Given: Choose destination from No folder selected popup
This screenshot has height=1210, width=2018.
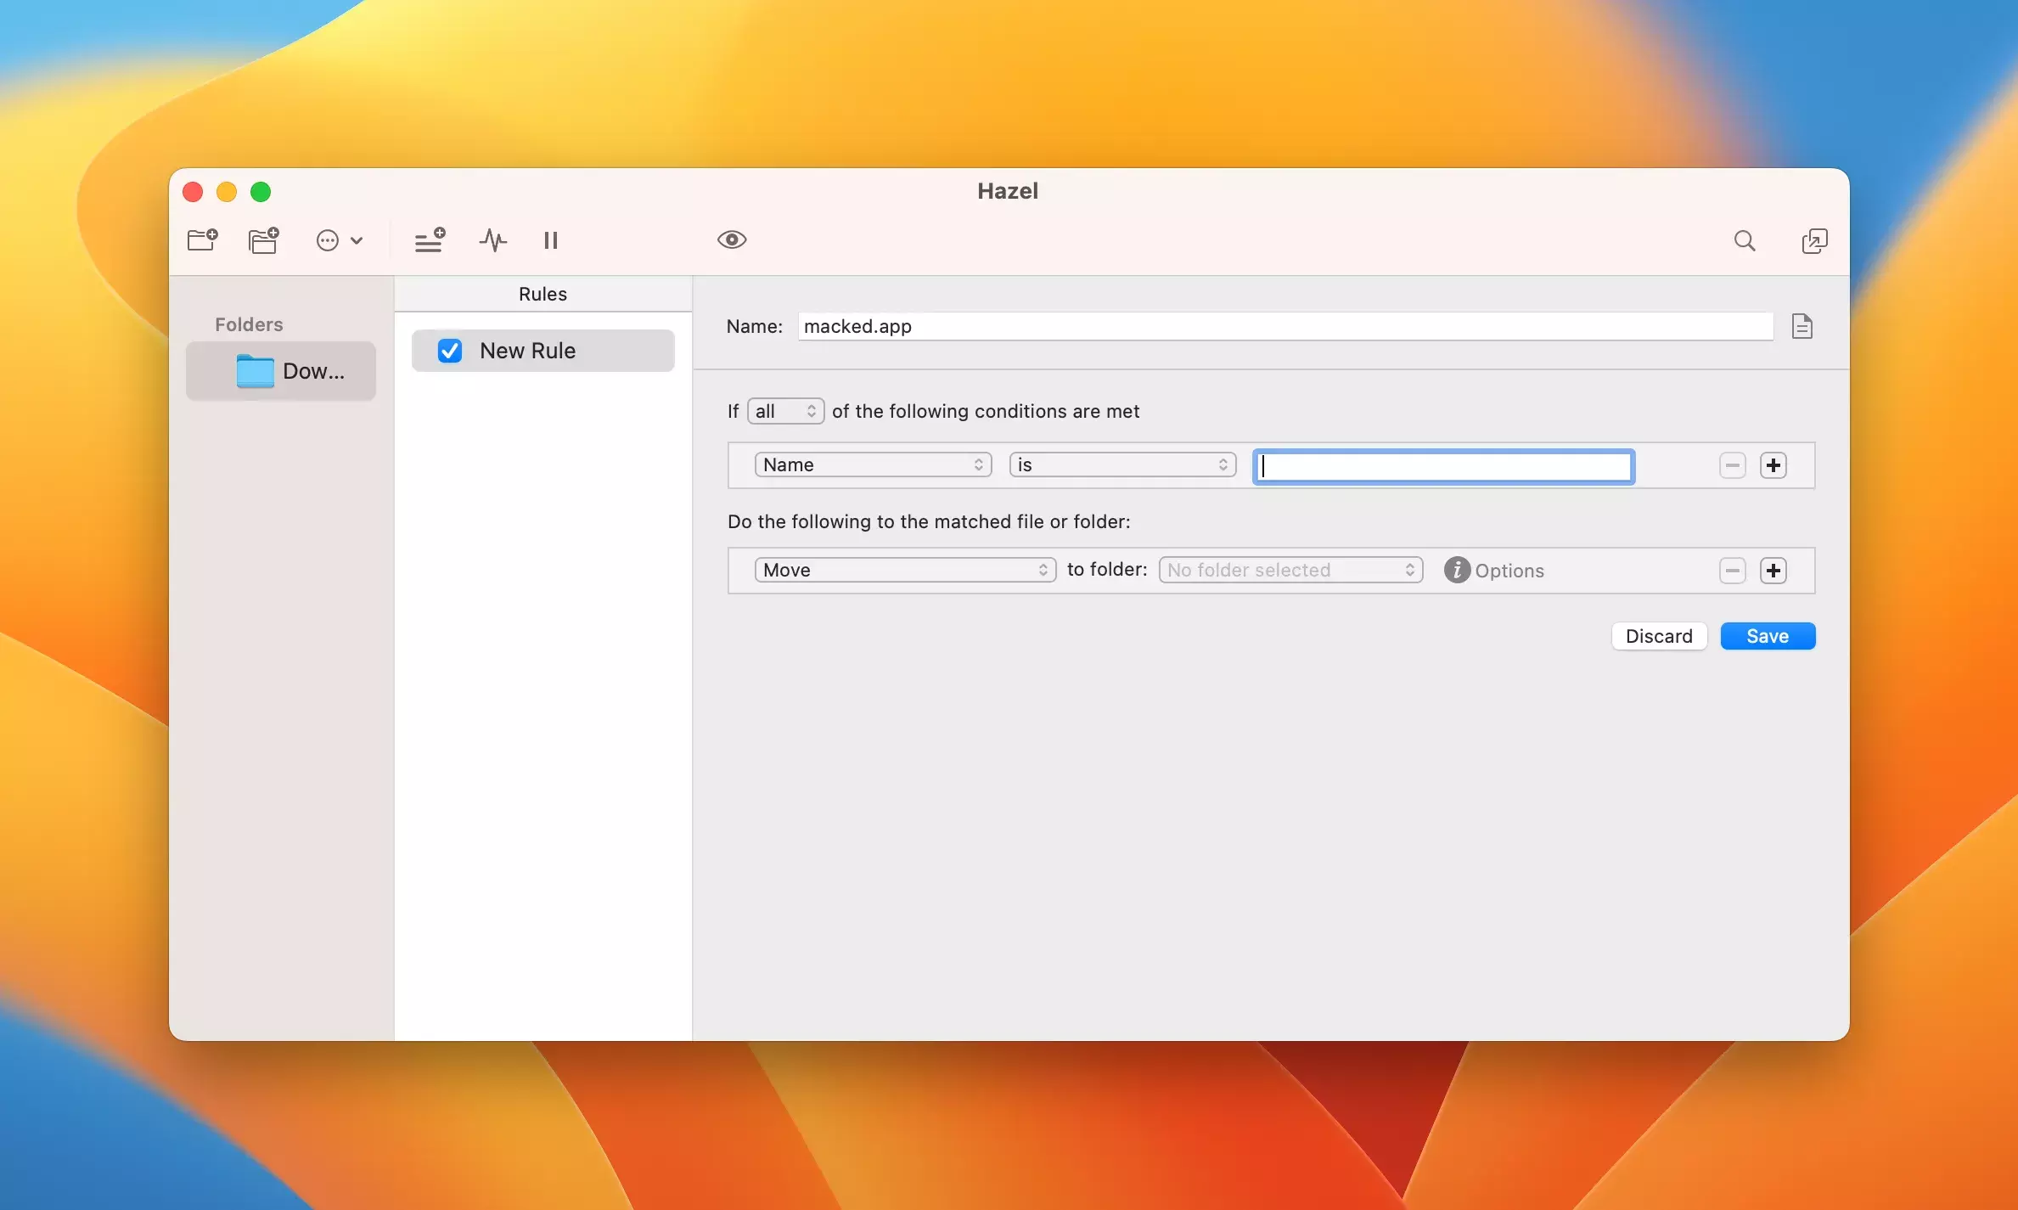Looking at the screenshot, I should [1290, 570].
